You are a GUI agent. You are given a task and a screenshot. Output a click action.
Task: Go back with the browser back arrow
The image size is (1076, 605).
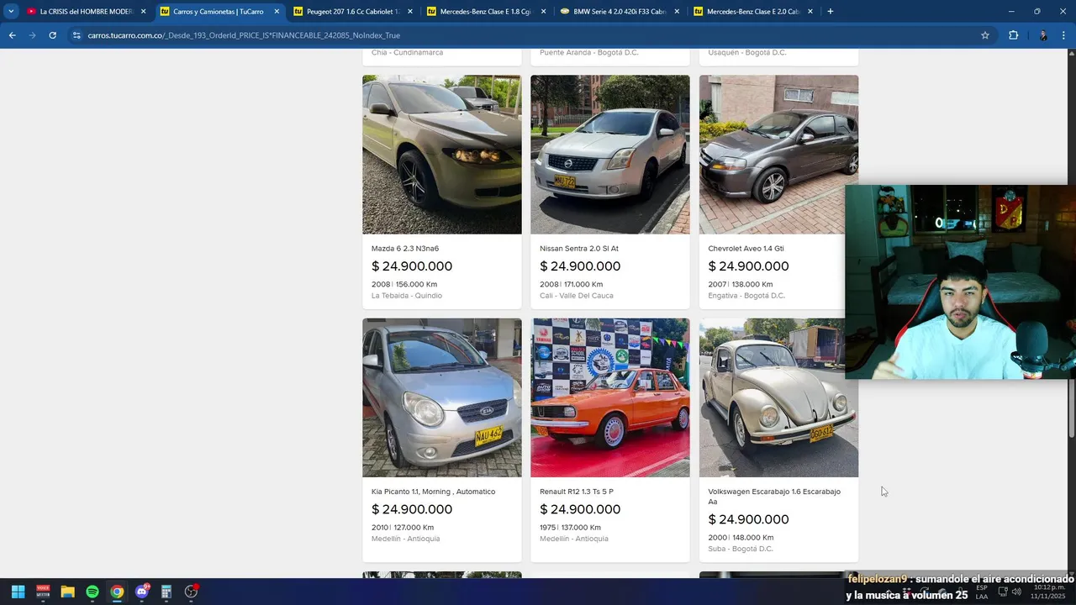click(12, 35)
